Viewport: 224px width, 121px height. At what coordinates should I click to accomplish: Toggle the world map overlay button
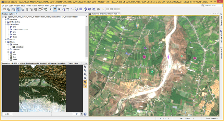pyautogui.click(x=36, y=9)
